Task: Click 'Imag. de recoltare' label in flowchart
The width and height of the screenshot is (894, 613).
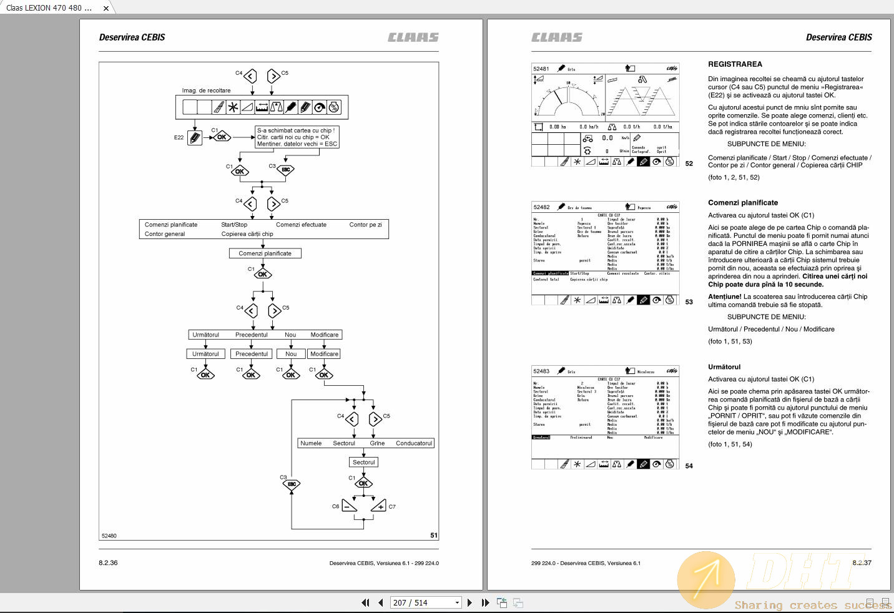Action: pyautogui.click(x=206, y=91)
